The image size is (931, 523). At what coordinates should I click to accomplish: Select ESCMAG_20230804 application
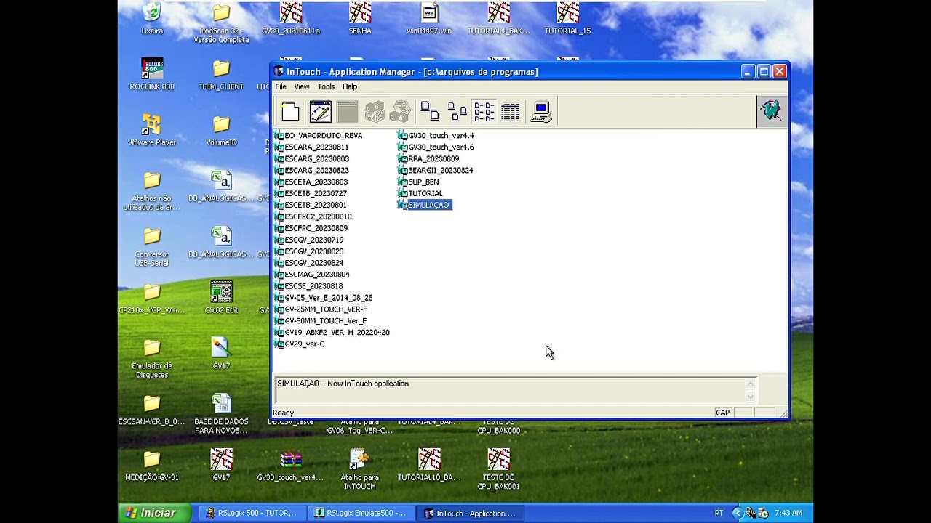(312, 275)
